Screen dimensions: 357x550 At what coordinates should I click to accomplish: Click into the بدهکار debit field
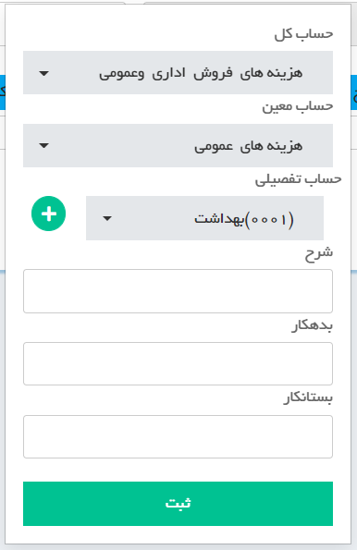178,364
